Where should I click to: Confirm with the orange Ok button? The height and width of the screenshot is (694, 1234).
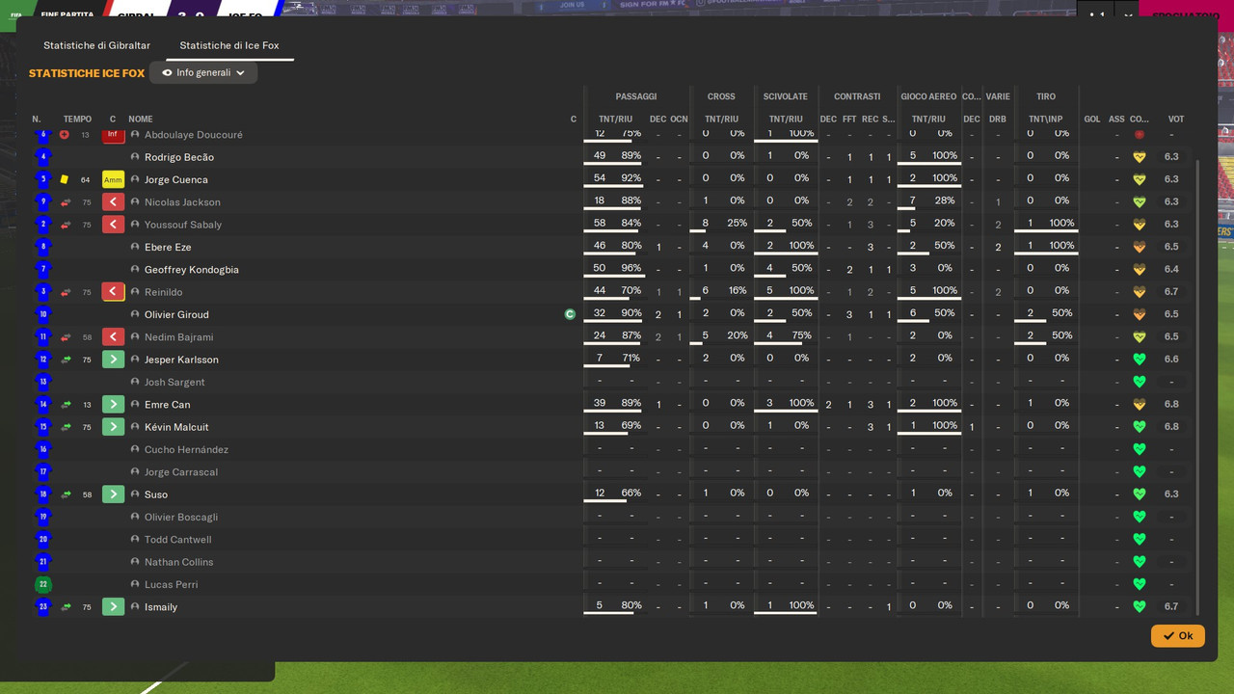coord(1177,636)
